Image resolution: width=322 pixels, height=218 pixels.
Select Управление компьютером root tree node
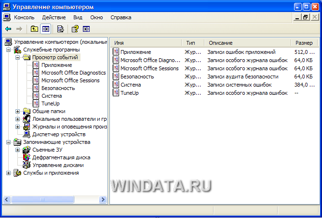point(61,42)
